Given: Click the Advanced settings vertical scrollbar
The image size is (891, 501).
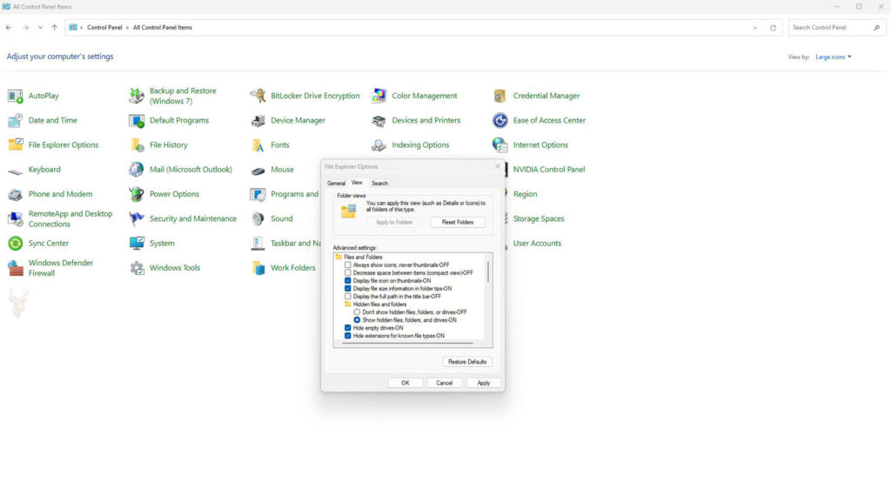Looking at the screenshot, I should (x=488, y=272).
